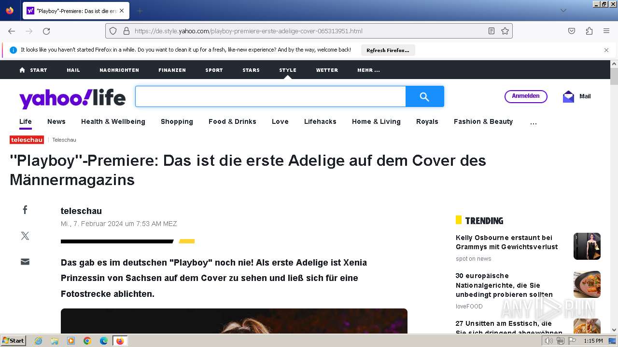Share article via email icon
Viewport: 618px width, 347px height.
click(25, 262)
